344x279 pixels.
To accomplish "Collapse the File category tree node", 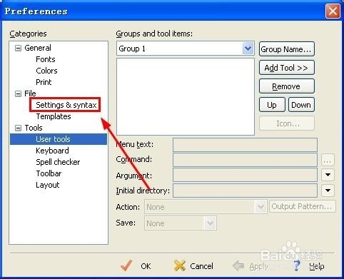I will (18, 94).
